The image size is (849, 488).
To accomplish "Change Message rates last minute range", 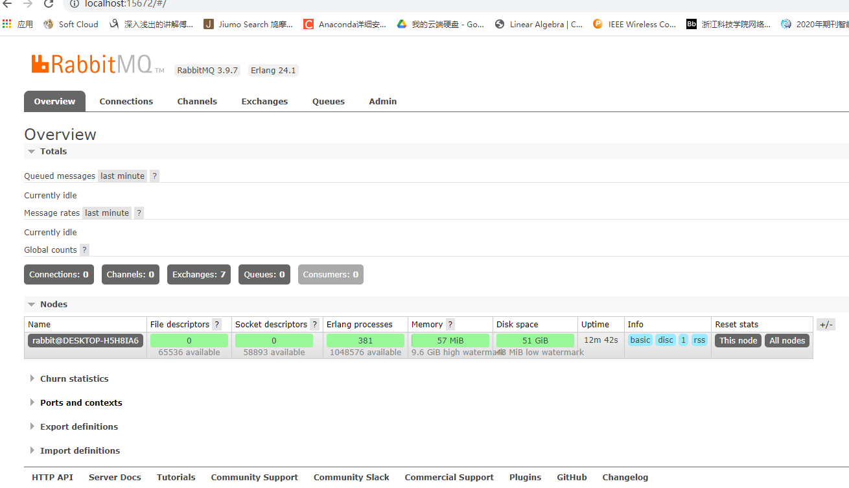I will 107,213.
